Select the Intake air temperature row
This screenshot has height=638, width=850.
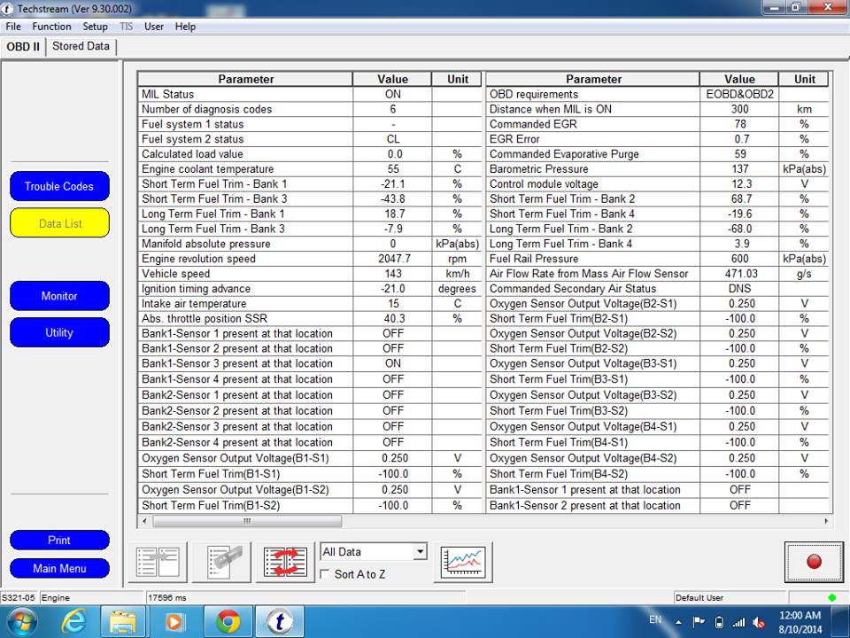310,303
